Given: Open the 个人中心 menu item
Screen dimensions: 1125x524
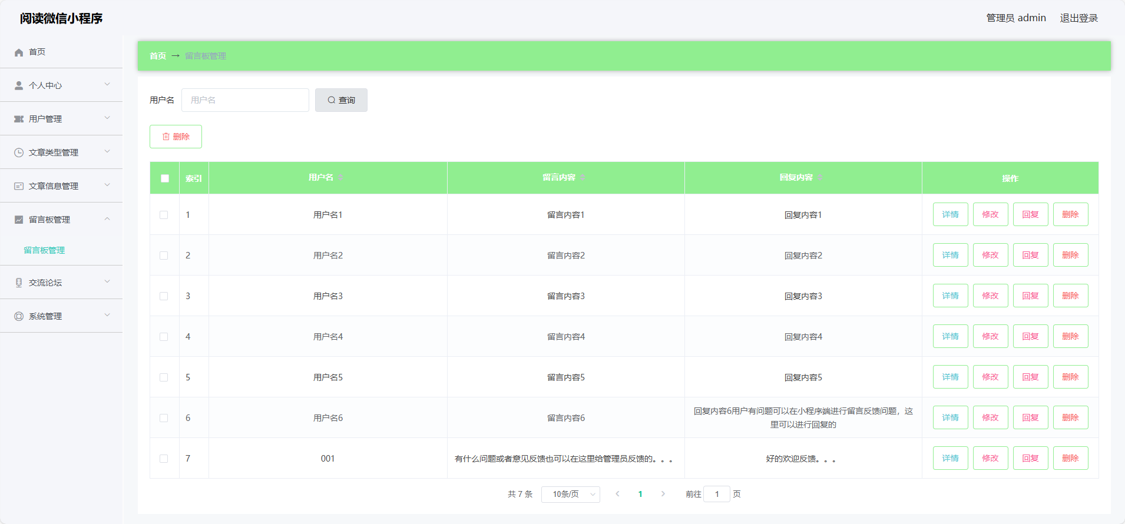Looking at the screenshot, I should 61,85.
